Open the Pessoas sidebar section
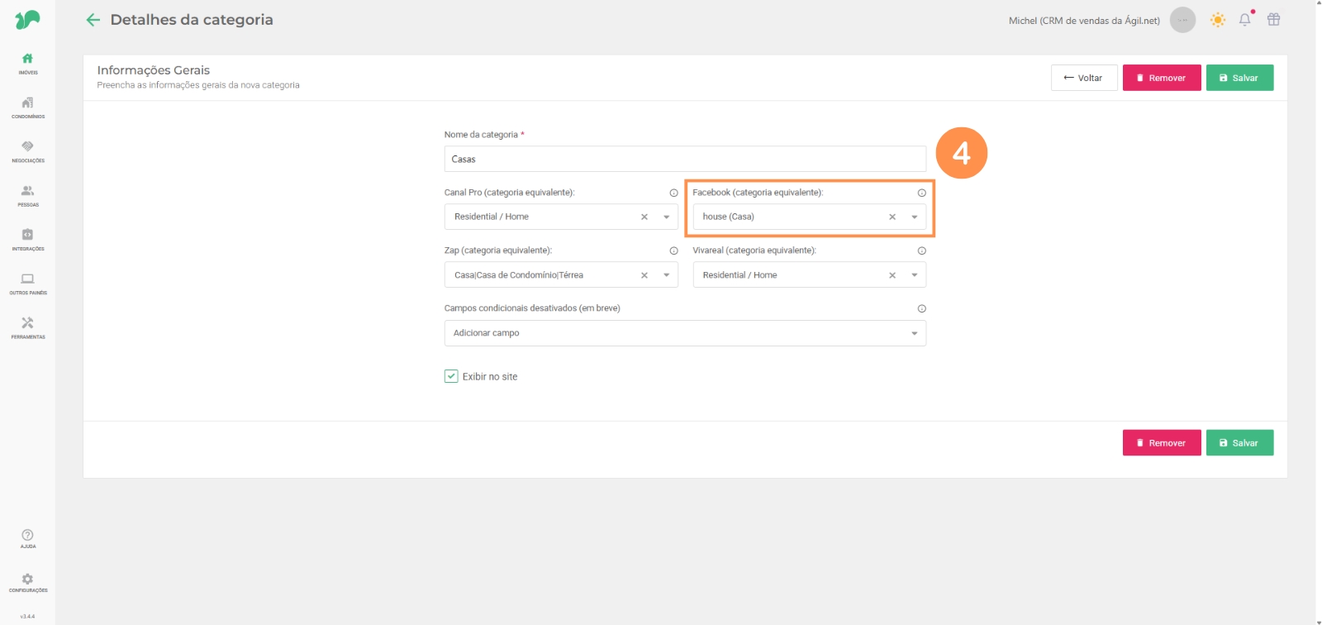This screenshot has height=625, width=1322. click(x=27, y=195)
